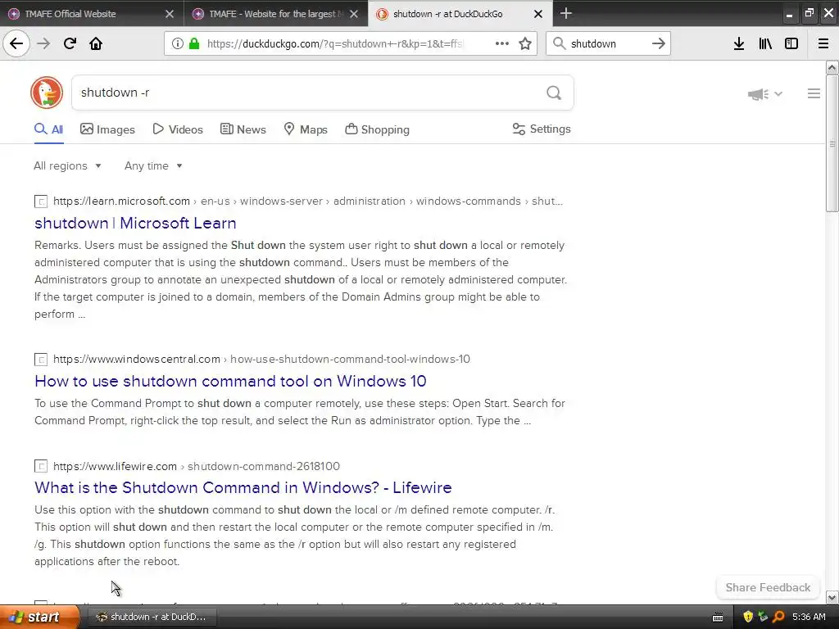
Task: Close the DuckDuckGo tab
Action: coord(538,14)
